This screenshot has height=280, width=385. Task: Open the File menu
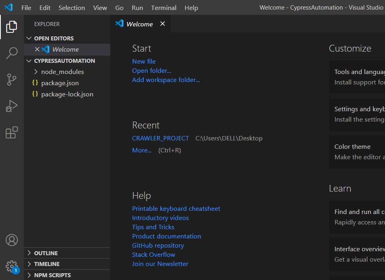26,8
